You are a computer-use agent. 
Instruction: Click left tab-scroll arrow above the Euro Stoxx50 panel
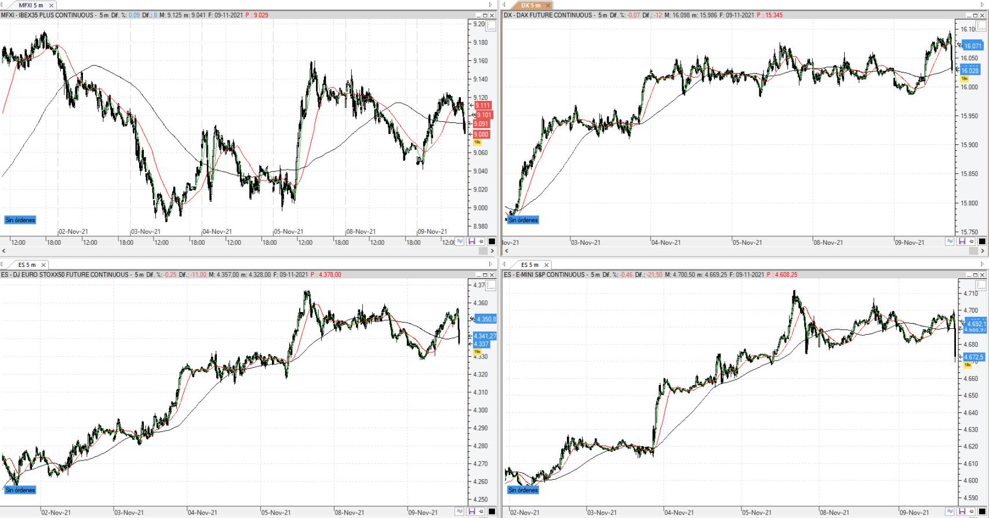click(2, 265)
